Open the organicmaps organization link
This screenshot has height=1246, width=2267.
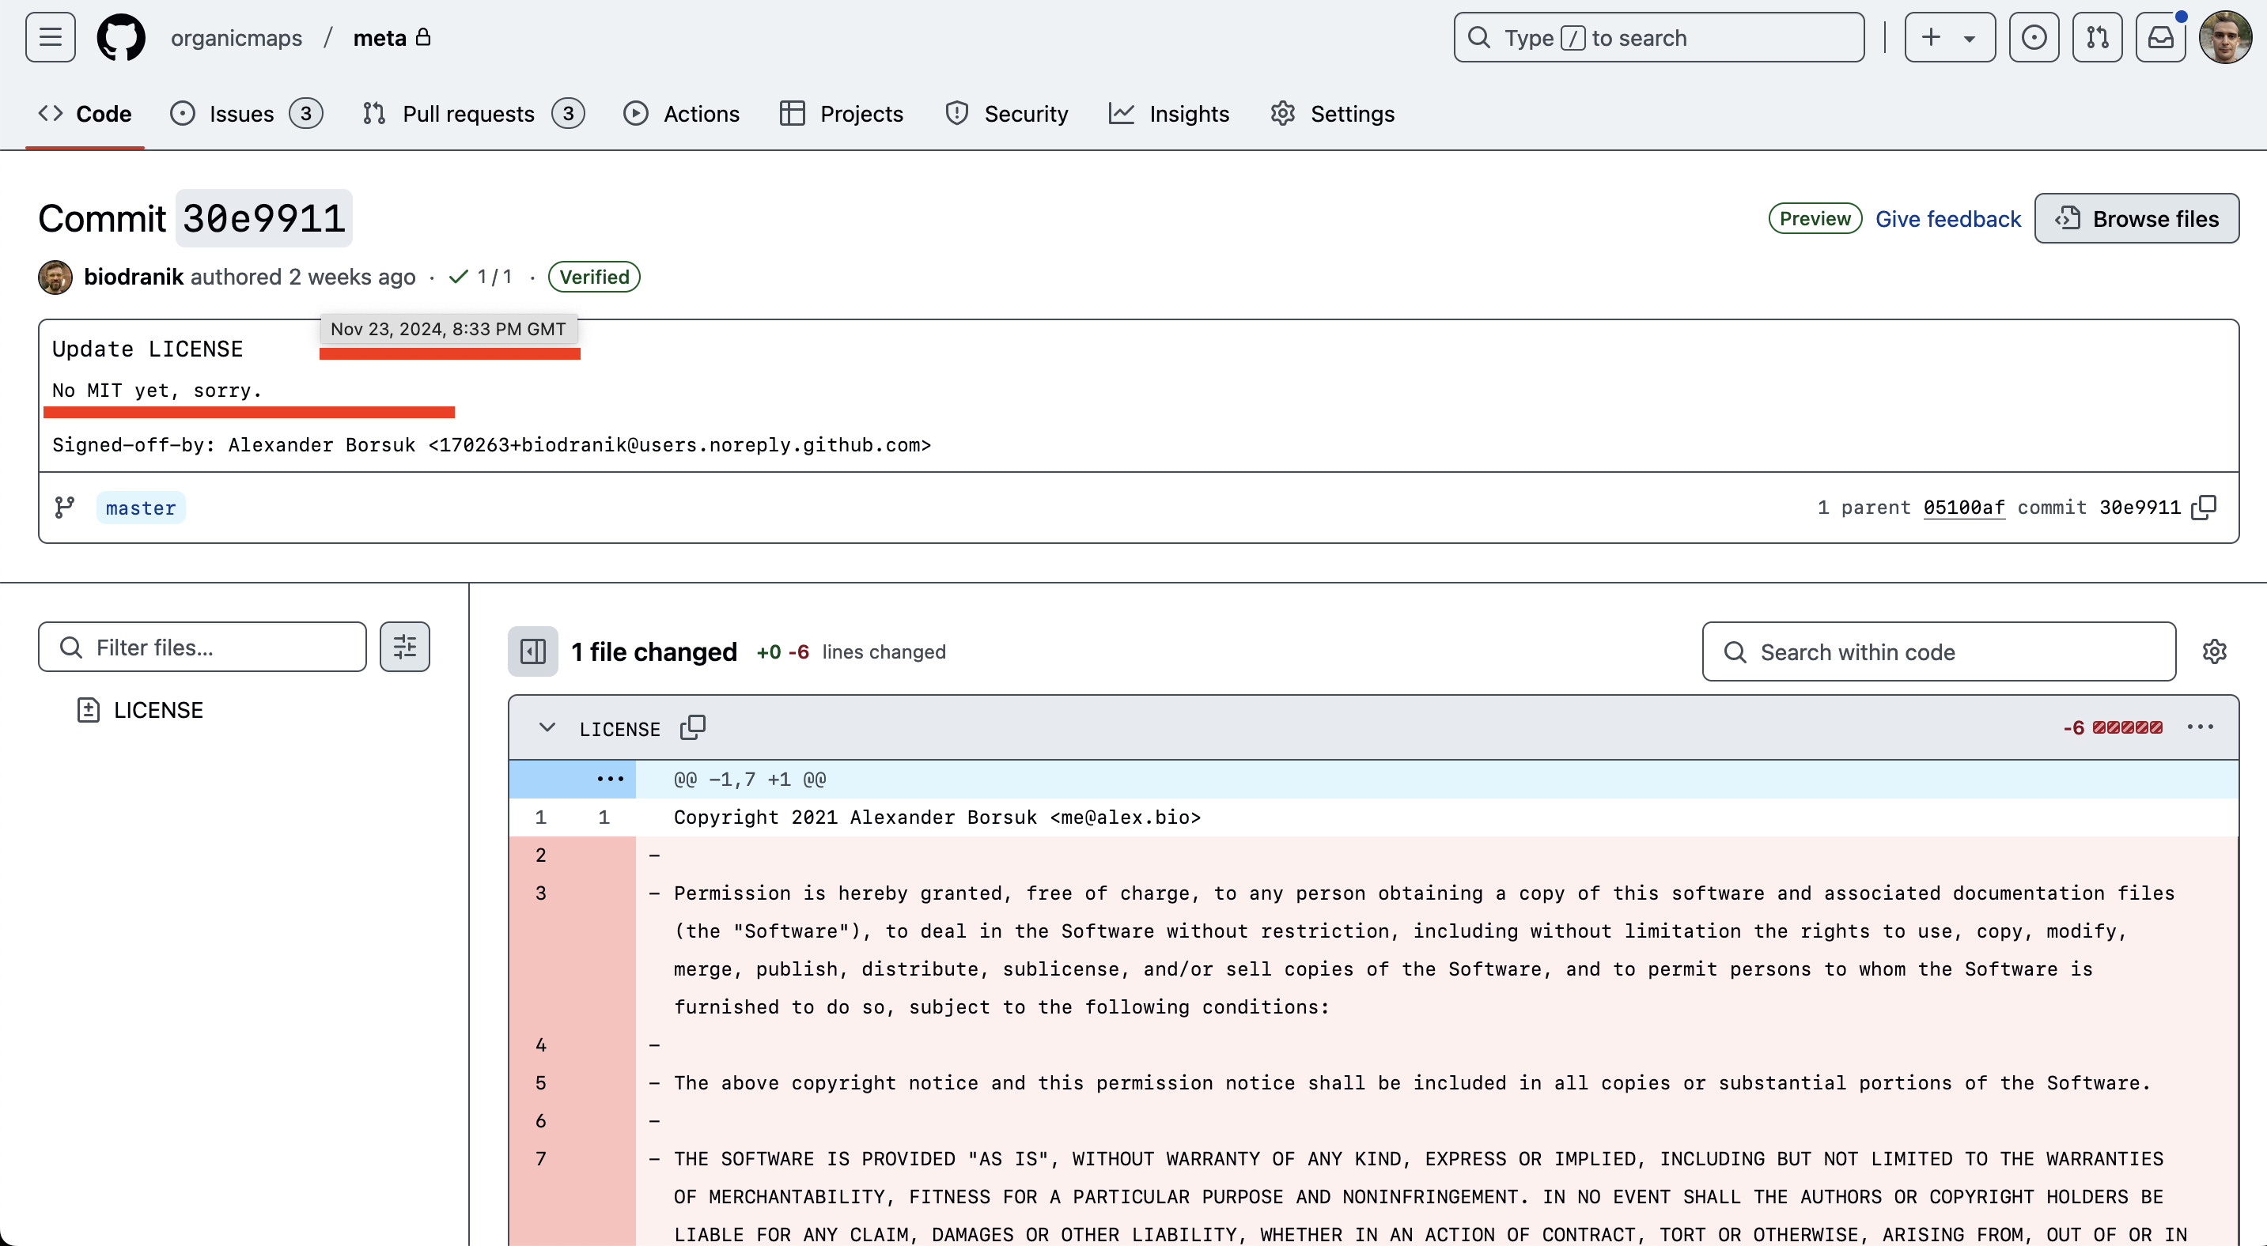tap(236, 38)
